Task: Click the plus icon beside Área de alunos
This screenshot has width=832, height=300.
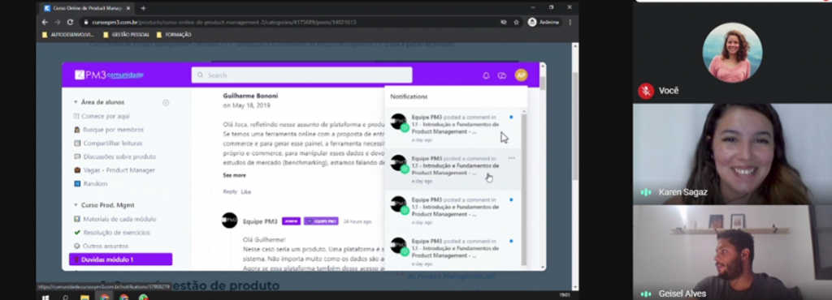Action: click(166, 103)
